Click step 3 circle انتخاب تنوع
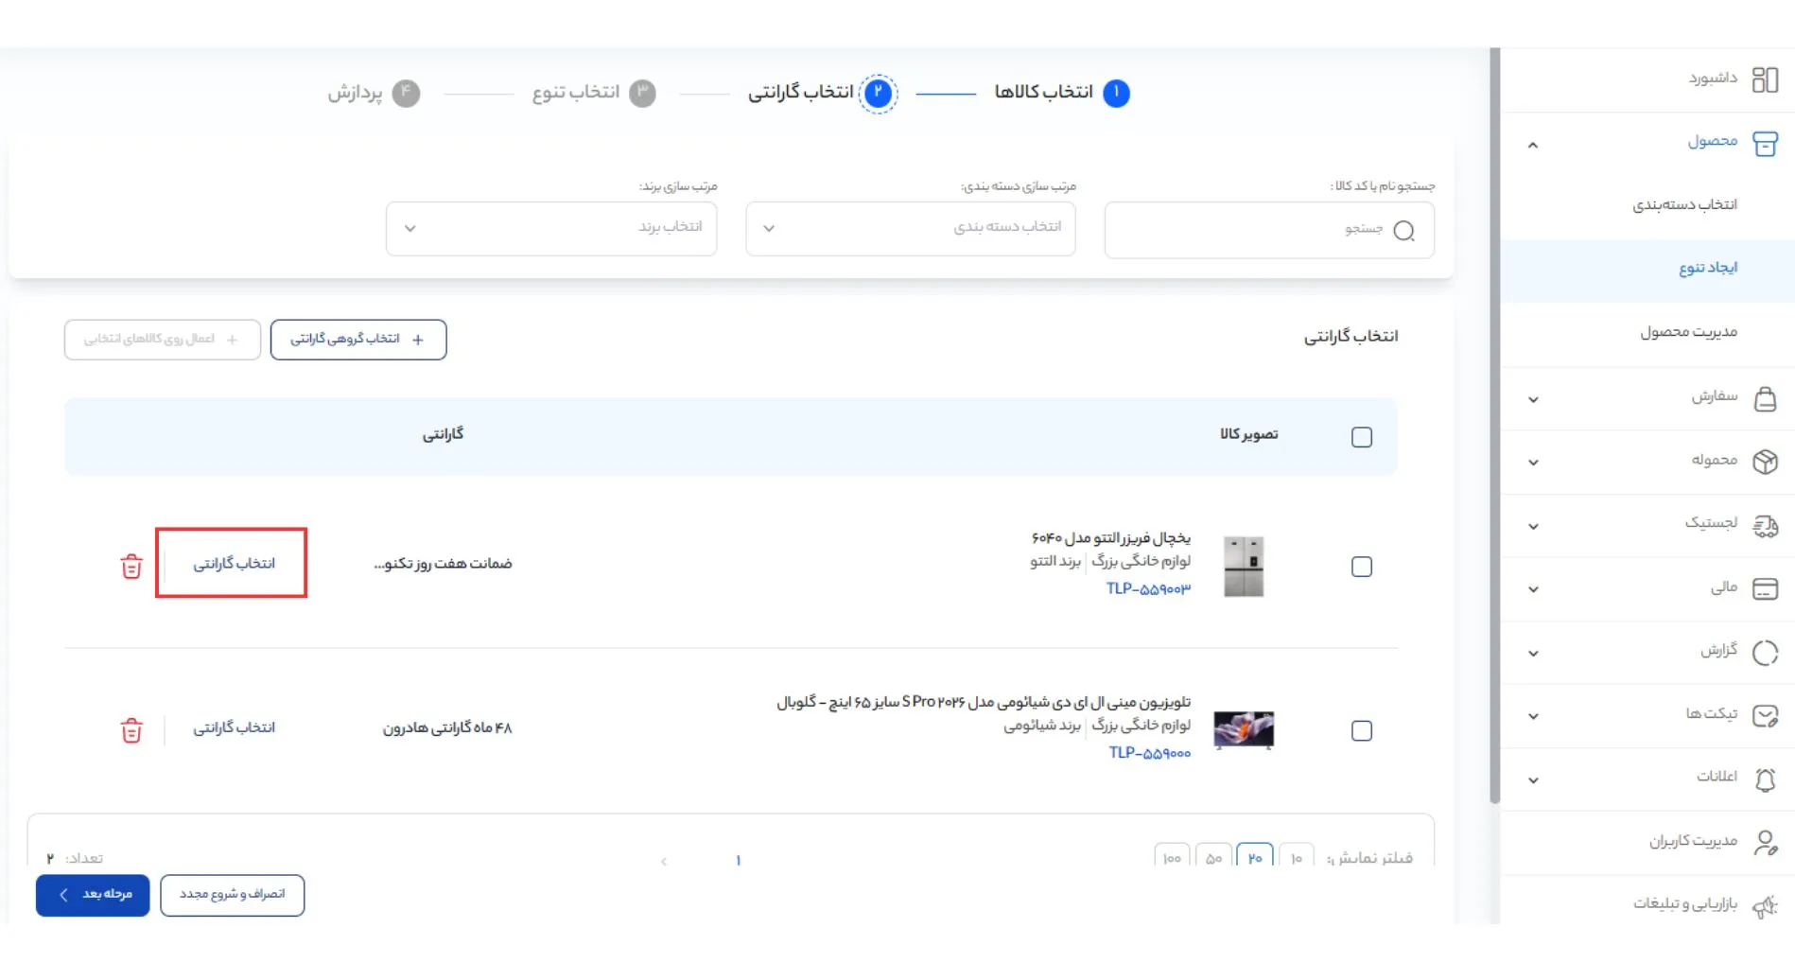Viewport: 1795px width, 963px height. (x=642, y=93)
